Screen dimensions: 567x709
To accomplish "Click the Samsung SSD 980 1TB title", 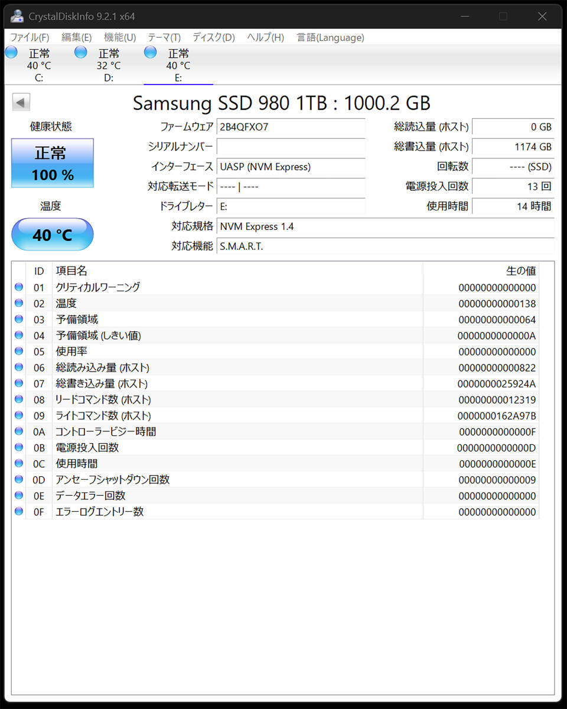I will pyautogui.click(x=282, y=103).
